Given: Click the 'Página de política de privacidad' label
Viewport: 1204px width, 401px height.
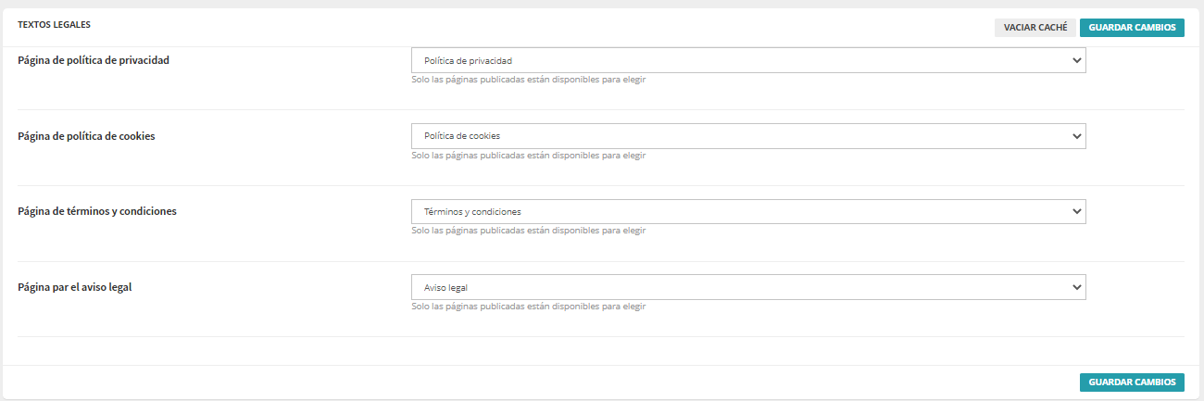Looking at the screenshot, I should [x=94, y=60].
